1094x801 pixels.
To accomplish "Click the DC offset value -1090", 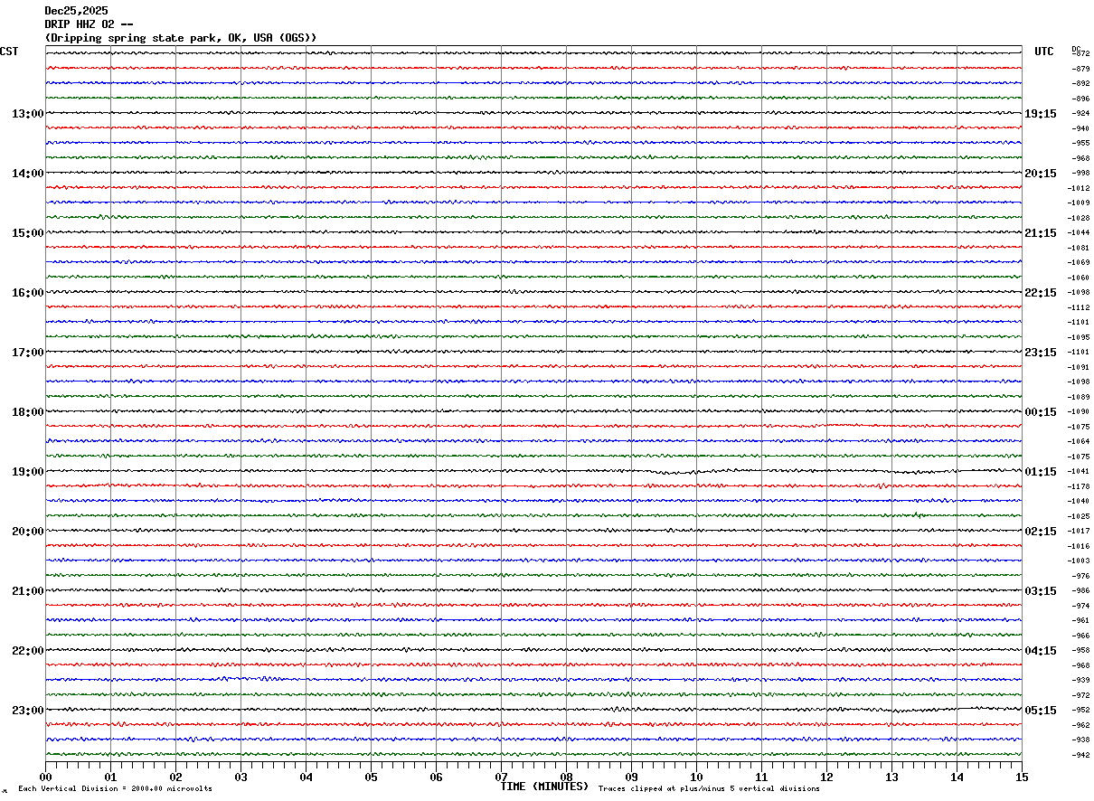I will coord(1079,411).
